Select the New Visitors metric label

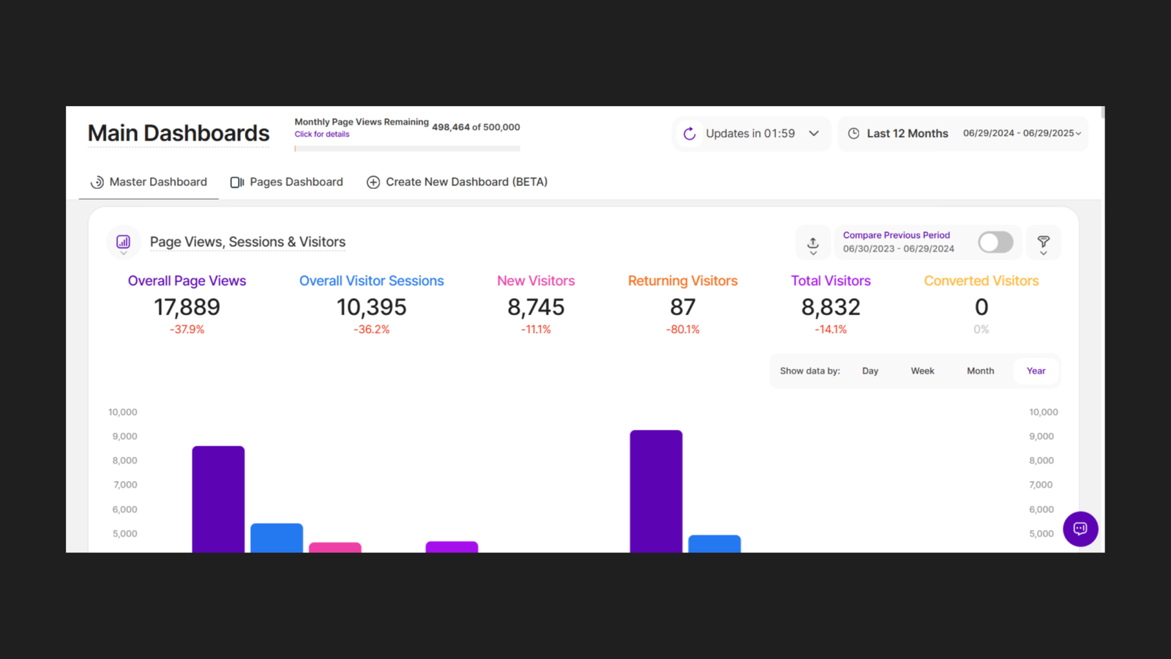536,280
